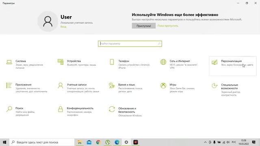Open the clock showing 15:58

click(x=244, y=142)
